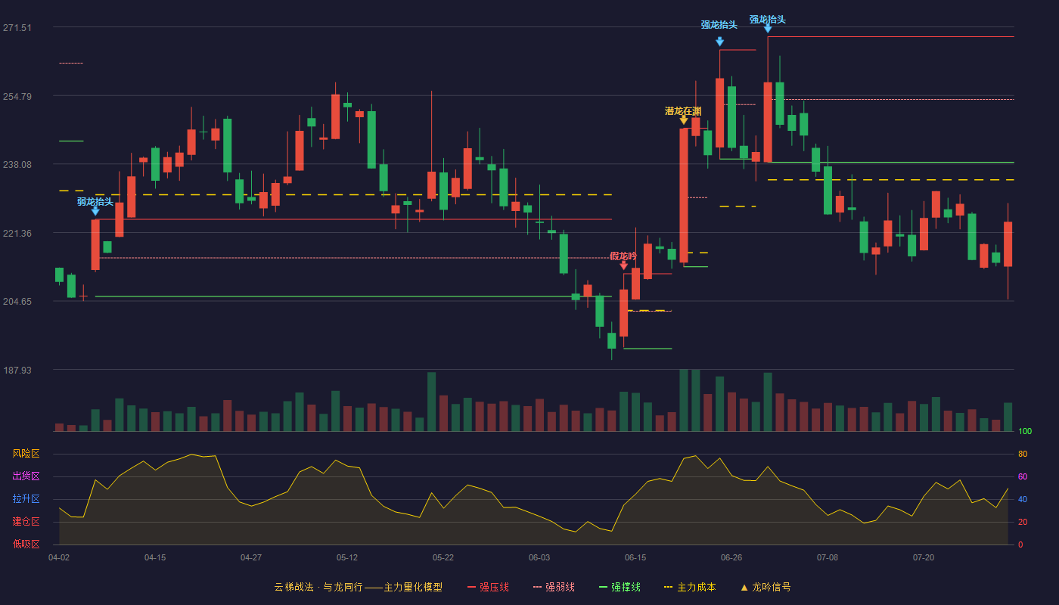Click the first 强龙抬头 blue arrow marker
Screen dimensions: 1059x605
pos(719,42)
